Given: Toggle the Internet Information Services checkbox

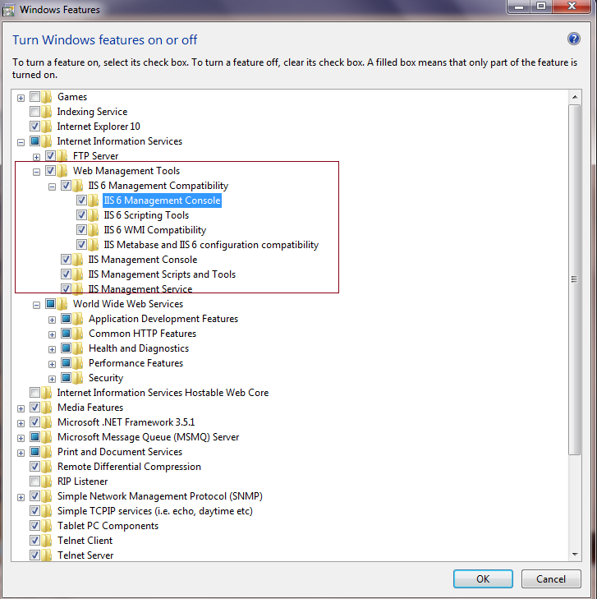Looking at the screenshot, I should pos(34,141).
